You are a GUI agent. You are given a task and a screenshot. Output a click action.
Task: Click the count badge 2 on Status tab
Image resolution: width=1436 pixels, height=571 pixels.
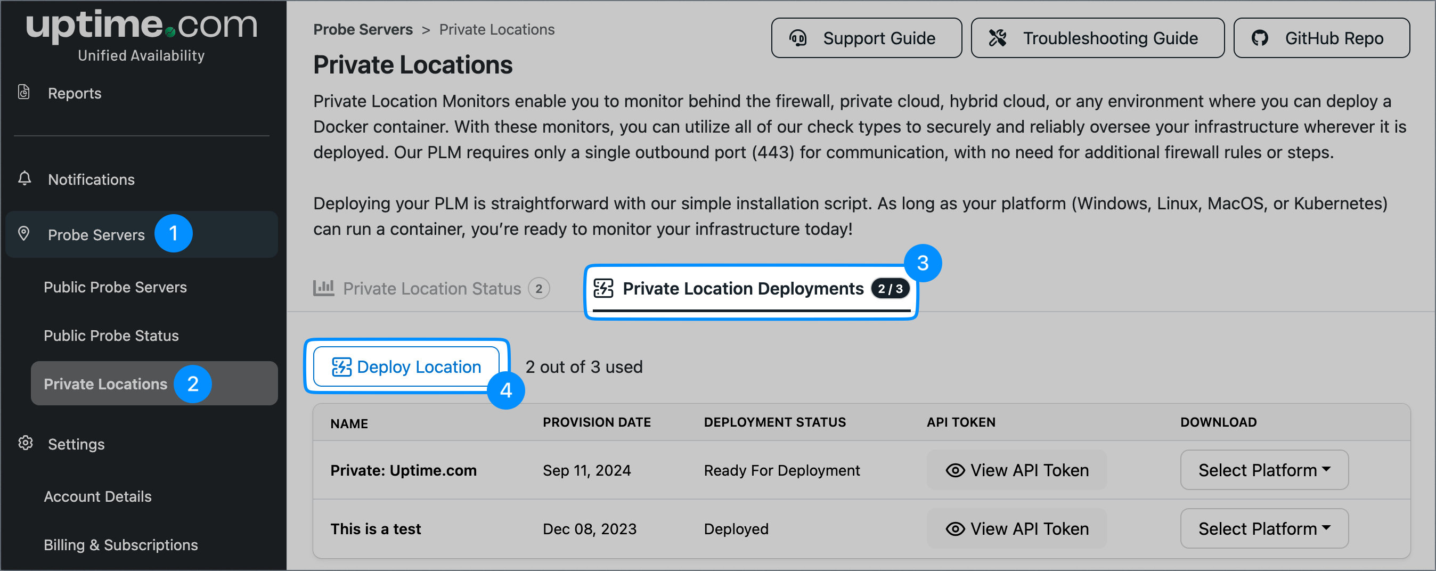point(539,288)
